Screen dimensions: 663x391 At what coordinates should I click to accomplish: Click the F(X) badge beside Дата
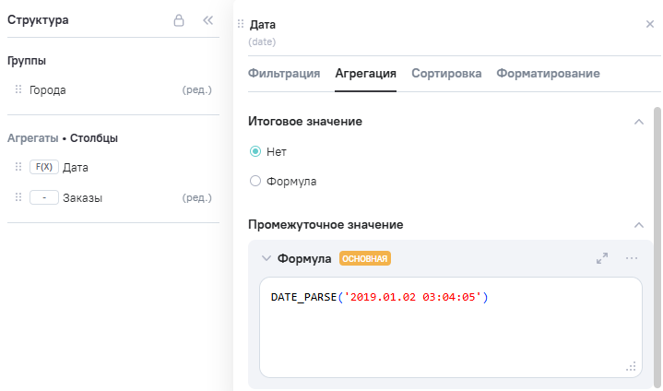43,168
